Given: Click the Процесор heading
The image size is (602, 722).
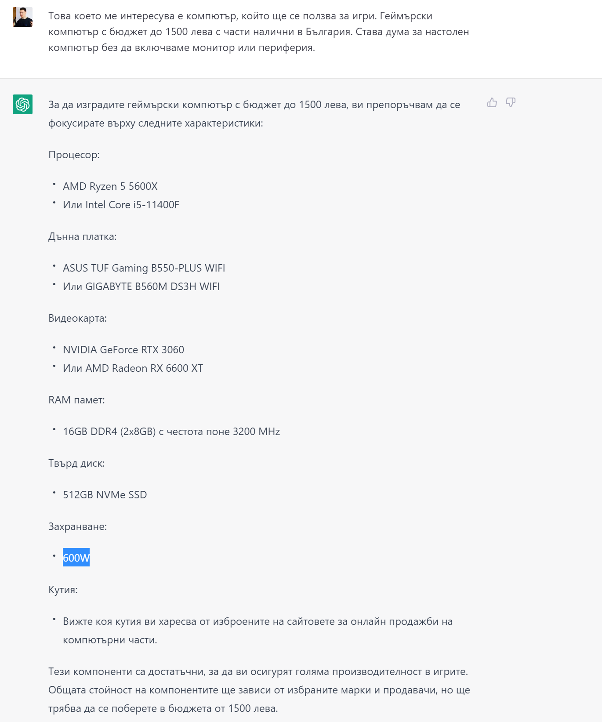Looking at the screenshot, I should [74, 155].
